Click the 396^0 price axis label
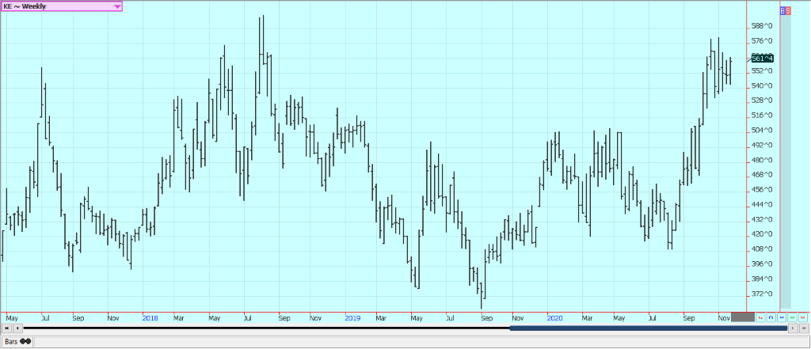 (x=762, y=264)
